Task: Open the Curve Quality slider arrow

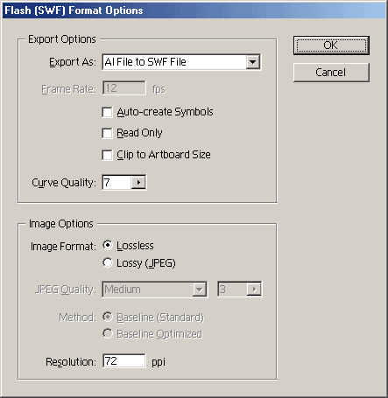Action: 138,183
